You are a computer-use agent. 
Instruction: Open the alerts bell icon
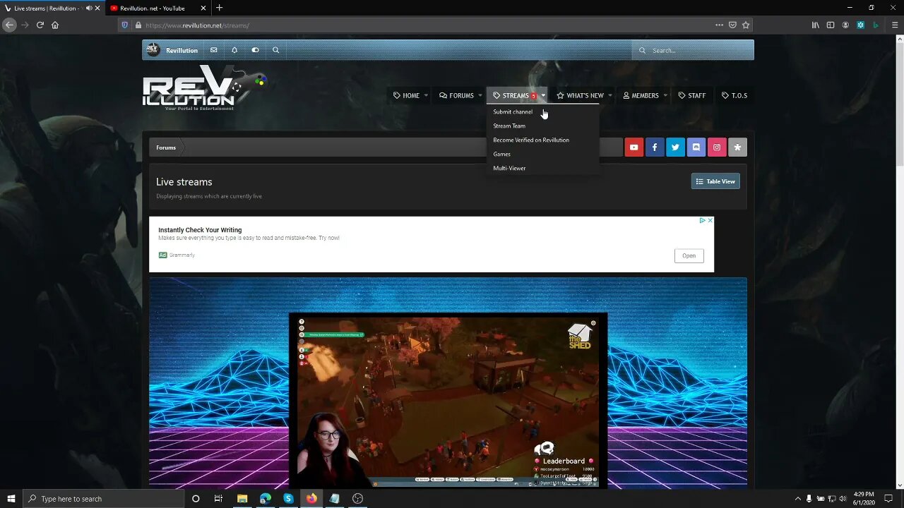pyautogui.click(x=234, y=50)
